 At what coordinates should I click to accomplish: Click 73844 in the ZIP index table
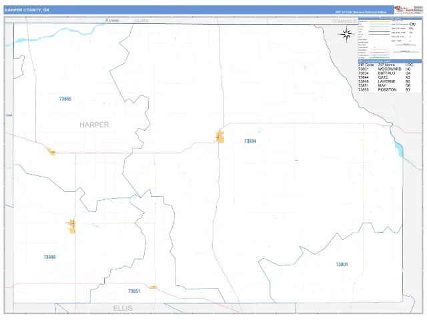click(x=364, y=77)
